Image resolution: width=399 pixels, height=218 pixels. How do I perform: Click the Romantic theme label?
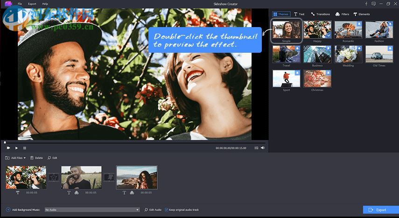(348, 41)
